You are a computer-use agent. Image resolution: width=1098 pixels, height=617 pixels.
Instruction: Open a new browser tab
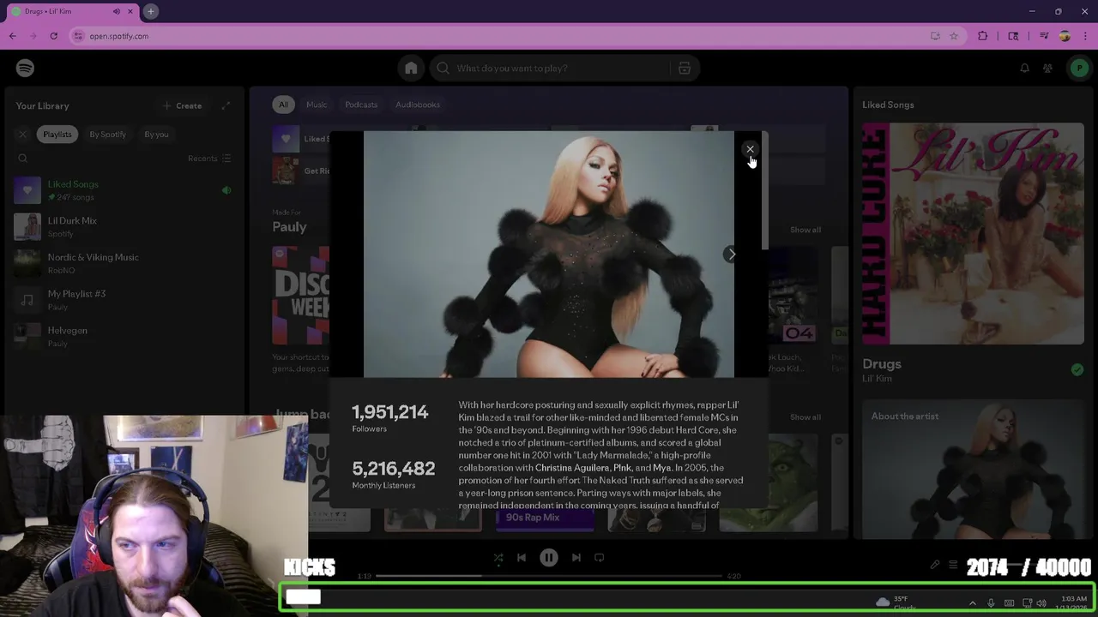click(x=150, y=11)
